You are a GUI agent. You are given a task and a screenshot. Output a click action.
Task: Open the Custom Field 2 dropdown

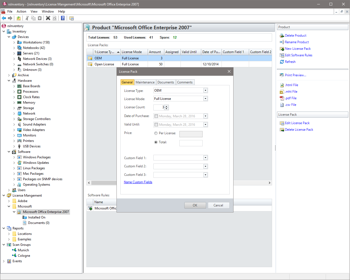(x=205, y=166)
